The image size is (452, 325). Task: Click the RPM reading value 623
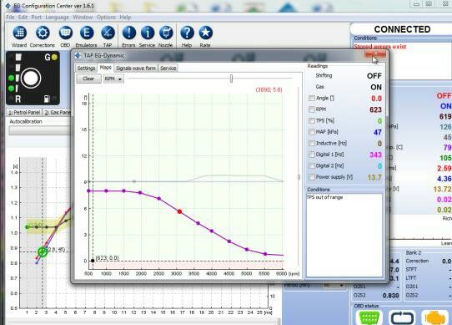click(x=375, y=109)
